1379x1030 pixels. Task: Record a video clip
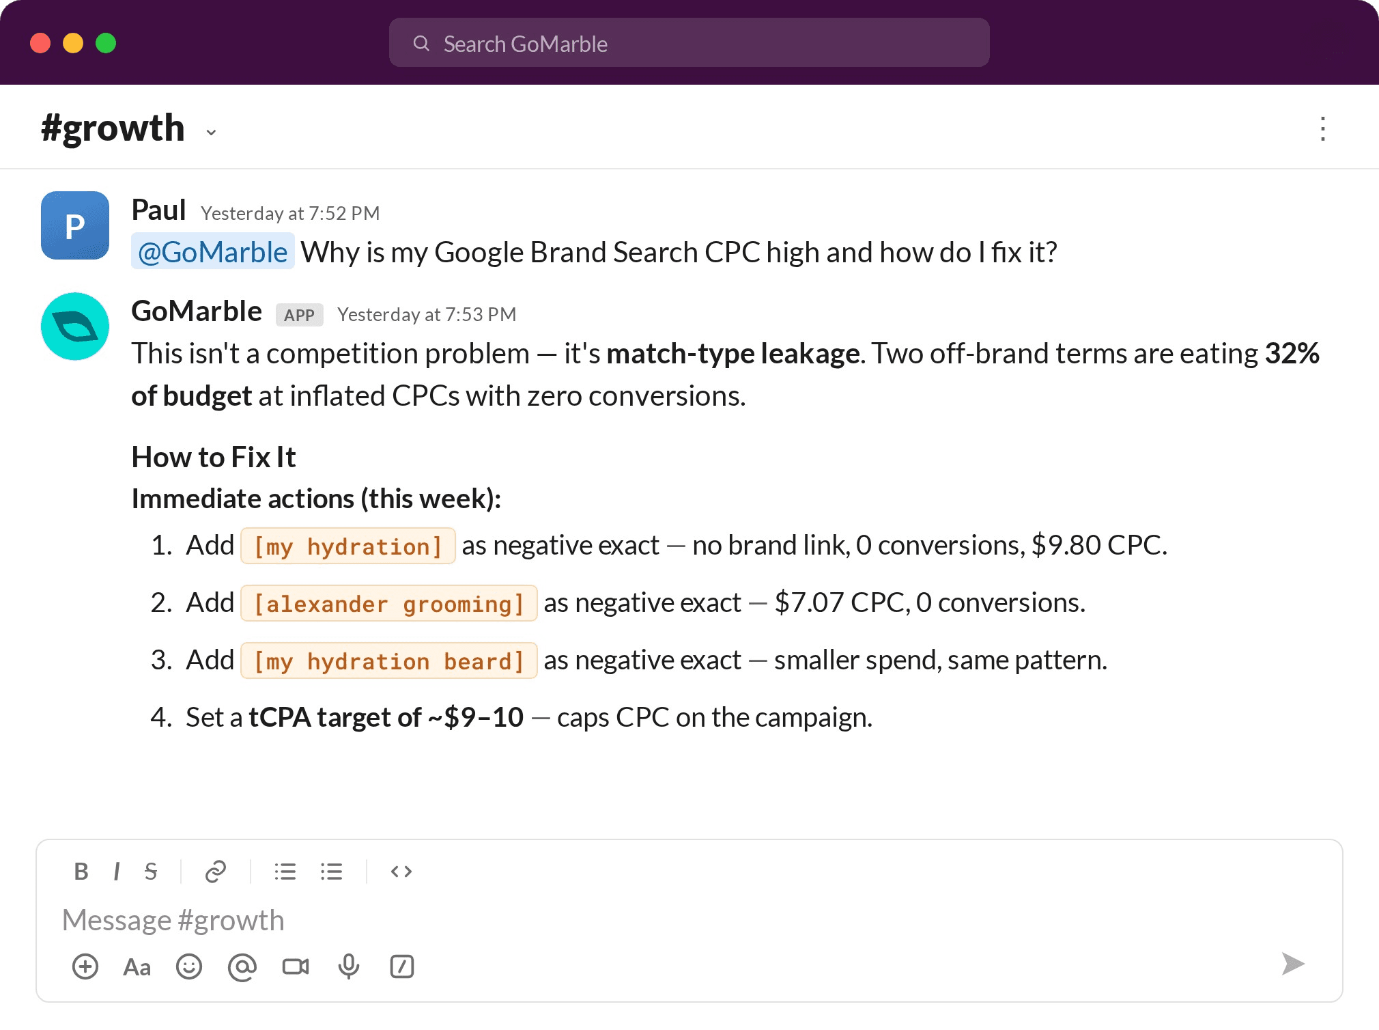(x=296, y=966)
